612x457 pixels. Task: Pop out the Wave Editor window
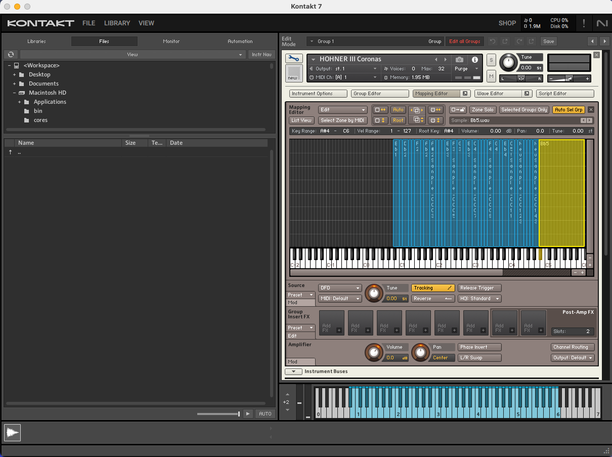(x=527, y=94)
